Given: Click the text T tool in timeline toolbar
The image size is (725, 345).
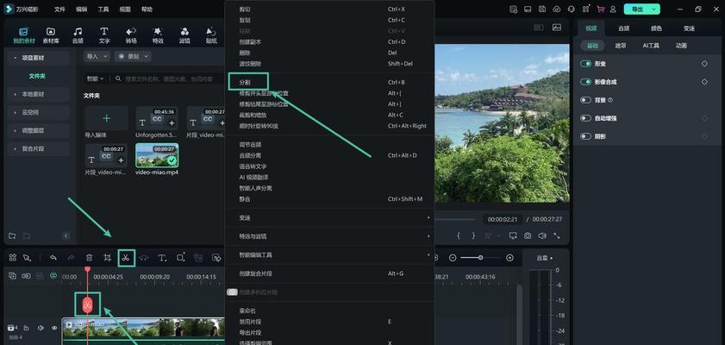Looking at the screenshot, I should click(162, 258).
